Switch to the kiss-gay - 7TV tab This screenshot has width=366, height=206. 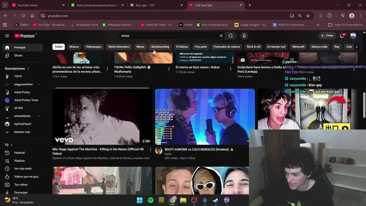(x=156, y=5)
